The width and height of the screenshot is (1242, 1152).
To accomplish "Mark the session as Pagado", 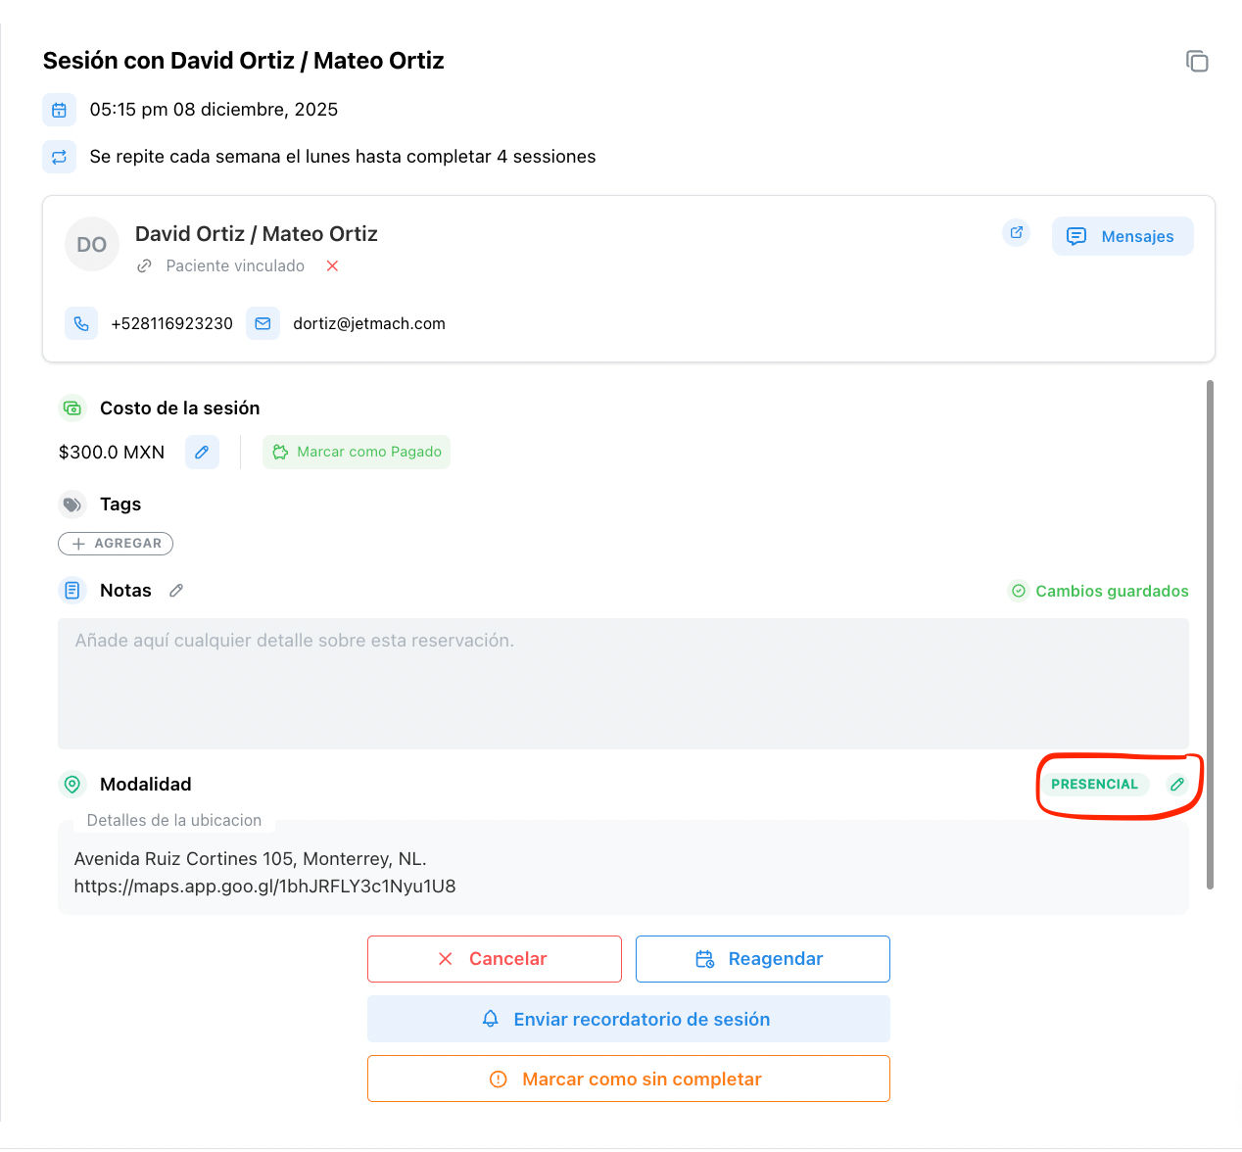I will click(357, 453).
